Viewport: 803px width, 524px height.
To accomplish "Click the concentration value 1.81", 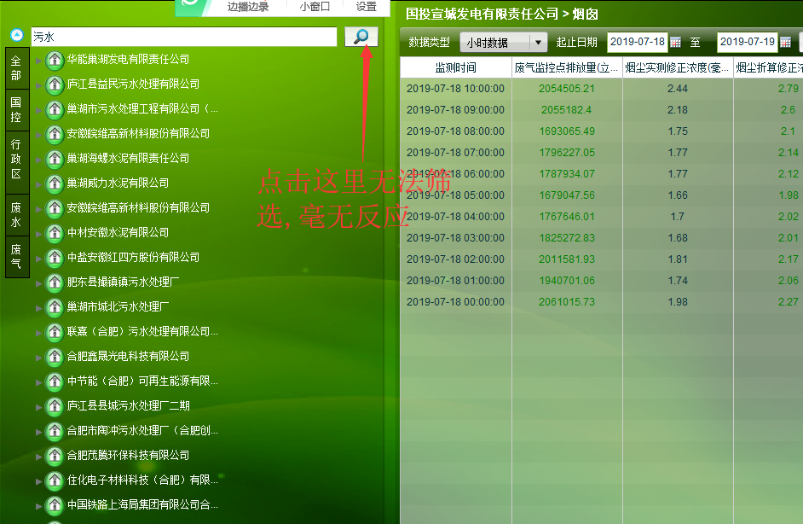I will [678, 259].
